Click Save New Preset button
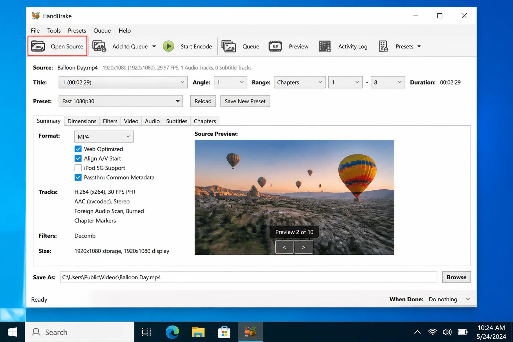Image resolution: width=513 pixels, height=342 pixels. pos(245,101)
